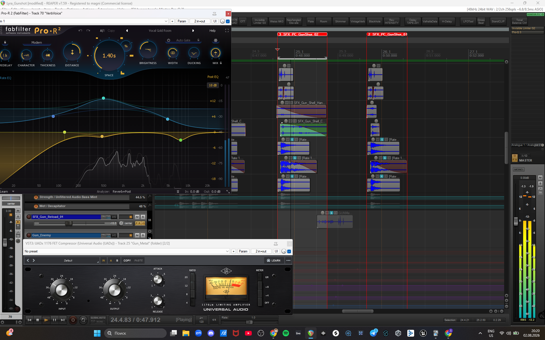Open the 18 dB display range dropdown

coord(213,85)
